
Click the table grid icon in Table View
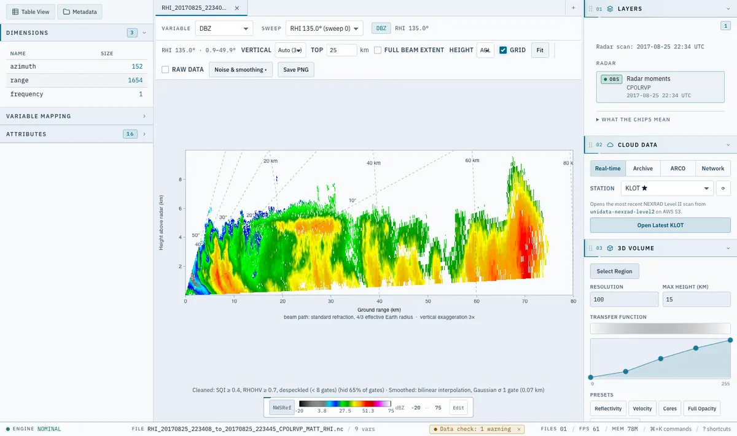(x=15, y=12)
